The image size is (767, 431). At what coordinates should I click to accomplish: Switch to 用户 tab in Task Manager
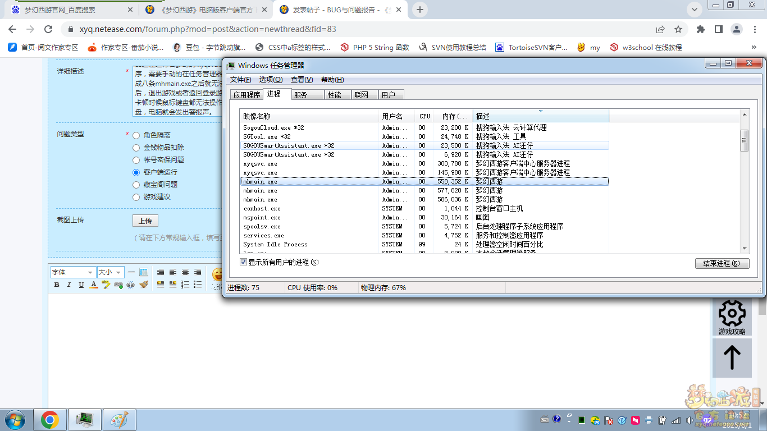(x=390, y=95)
